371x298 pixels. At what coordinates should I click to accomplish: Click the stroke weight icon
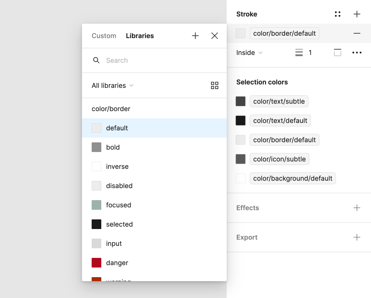point(299,52)
